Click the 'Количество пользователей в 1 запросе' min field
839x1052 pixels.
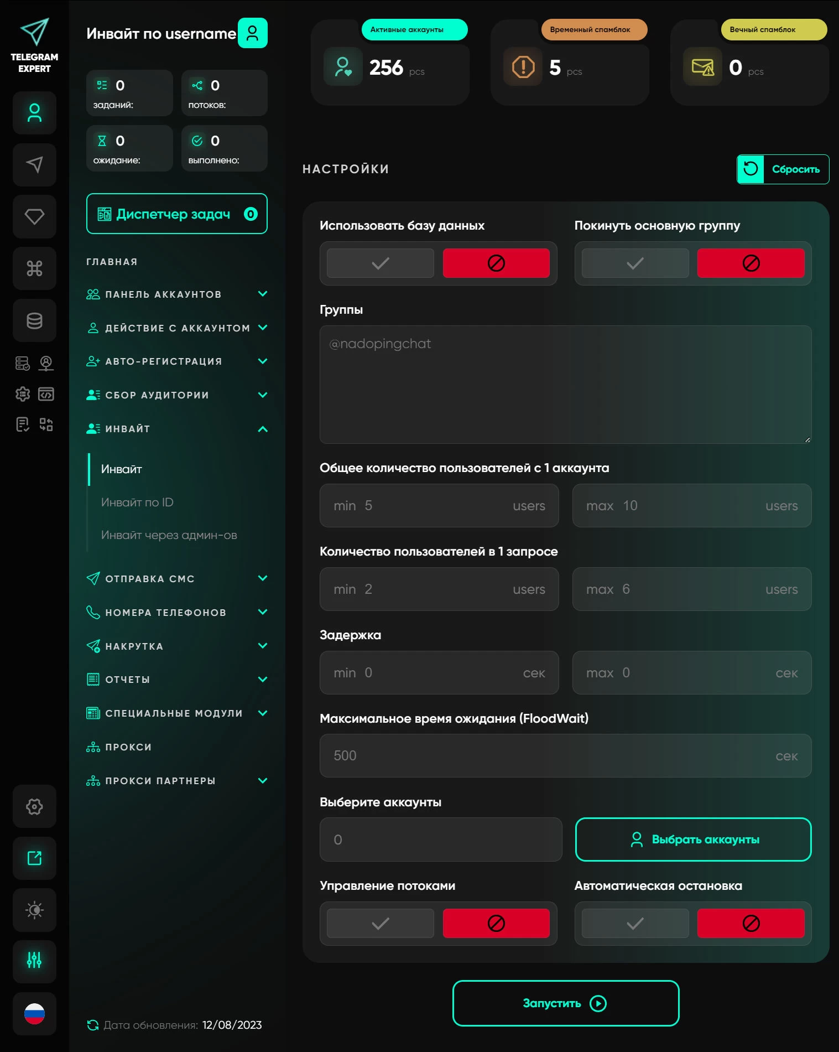click(439, 589)
